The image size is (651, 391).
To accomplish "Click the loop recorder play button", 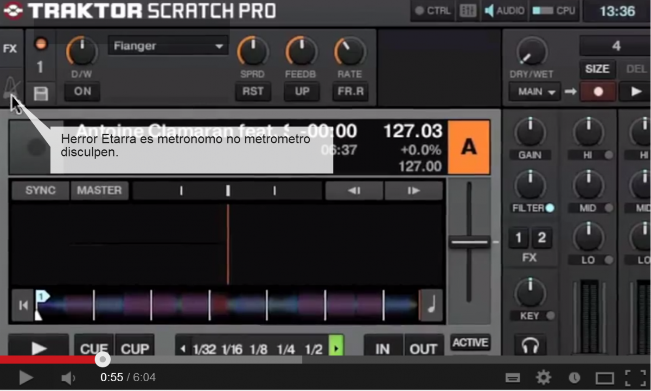I will pos(636,92).
